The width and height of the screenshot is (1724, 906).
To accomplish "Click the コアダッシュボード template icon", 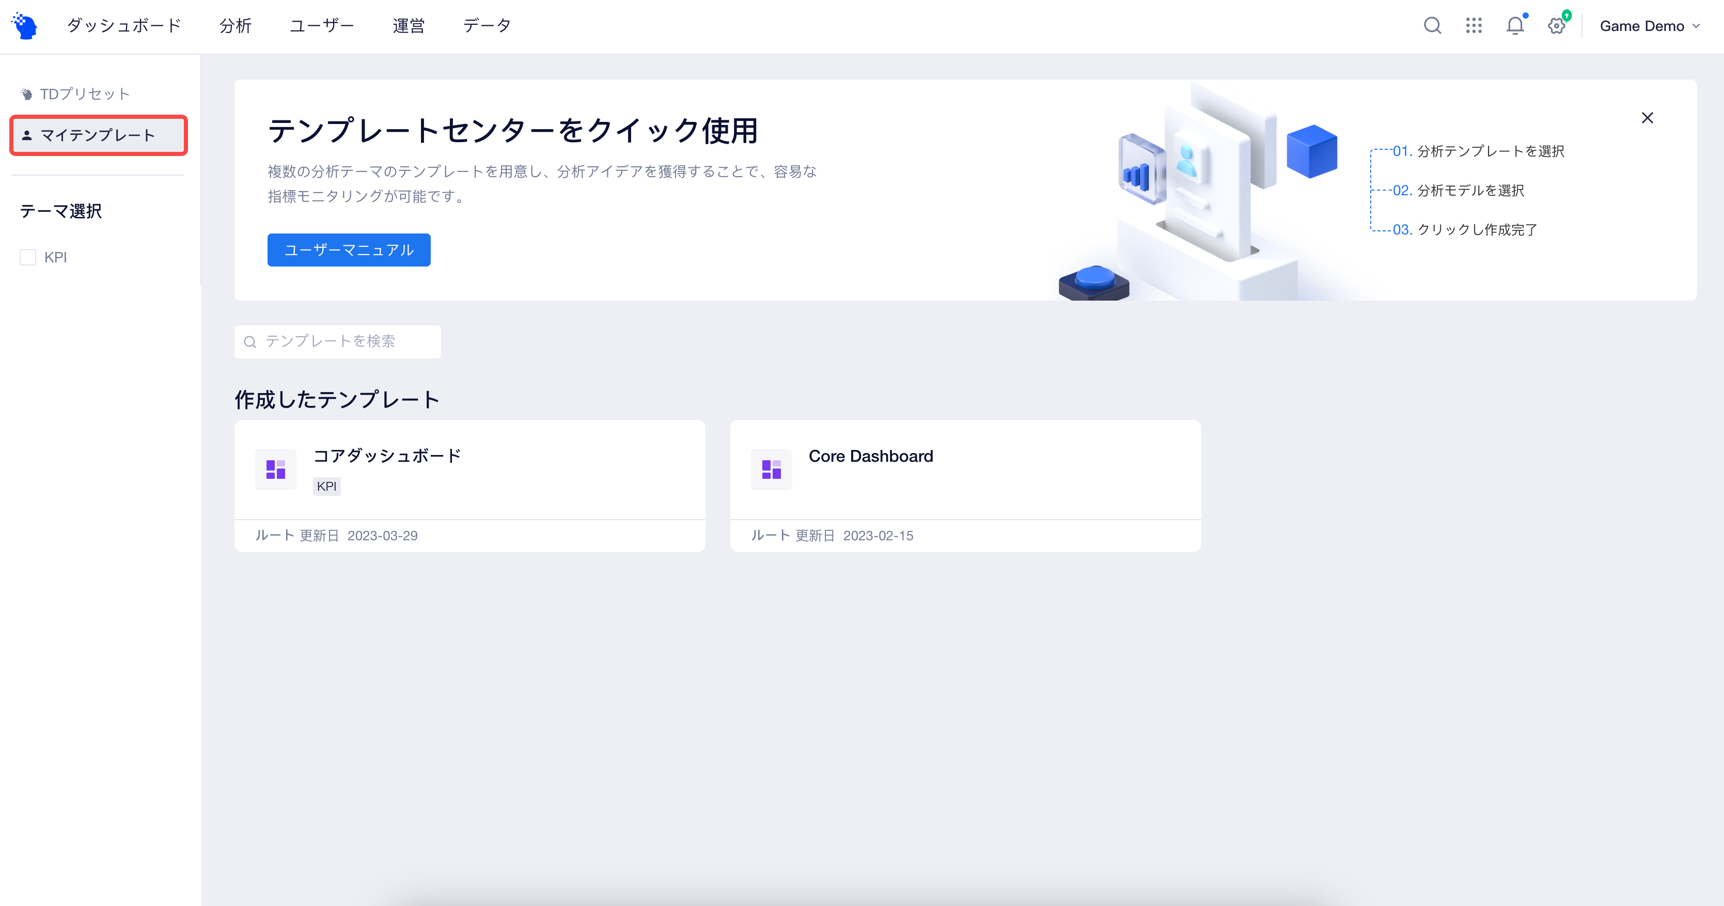I will click(276, 469).
